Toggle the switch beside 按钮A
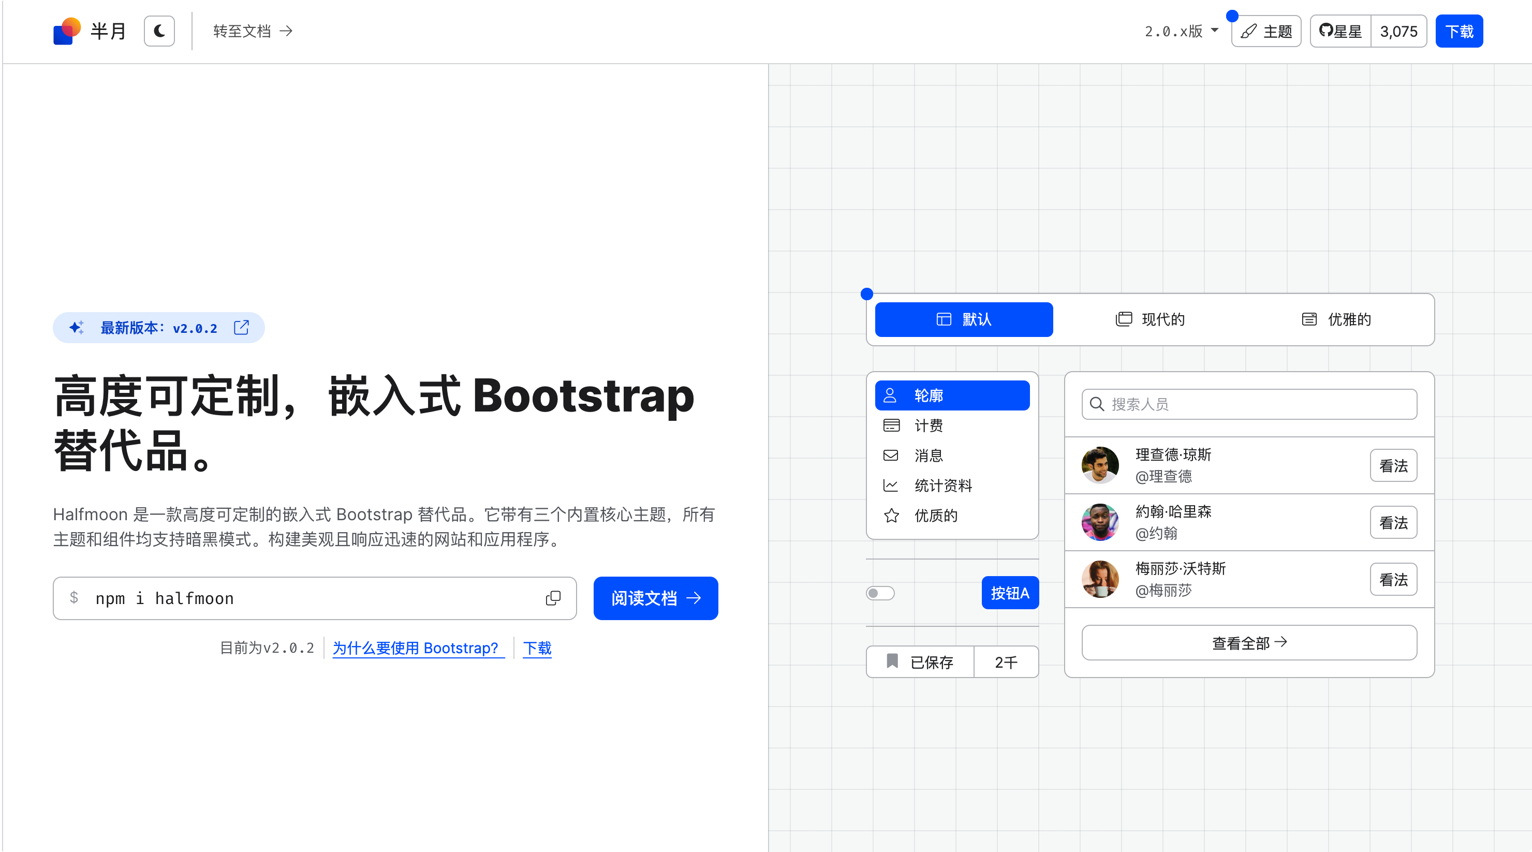The height and width of the screenshot is (852, 1532). click(x=880, y=593)
